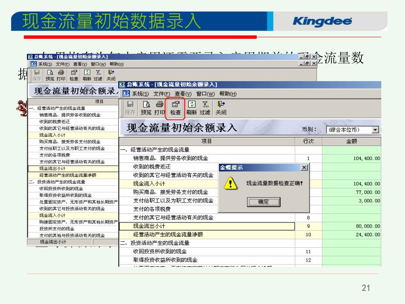Viewport: 405px width, 304px height.
Task: Click Save icon in front window toolbar
Action: [130, 108]
